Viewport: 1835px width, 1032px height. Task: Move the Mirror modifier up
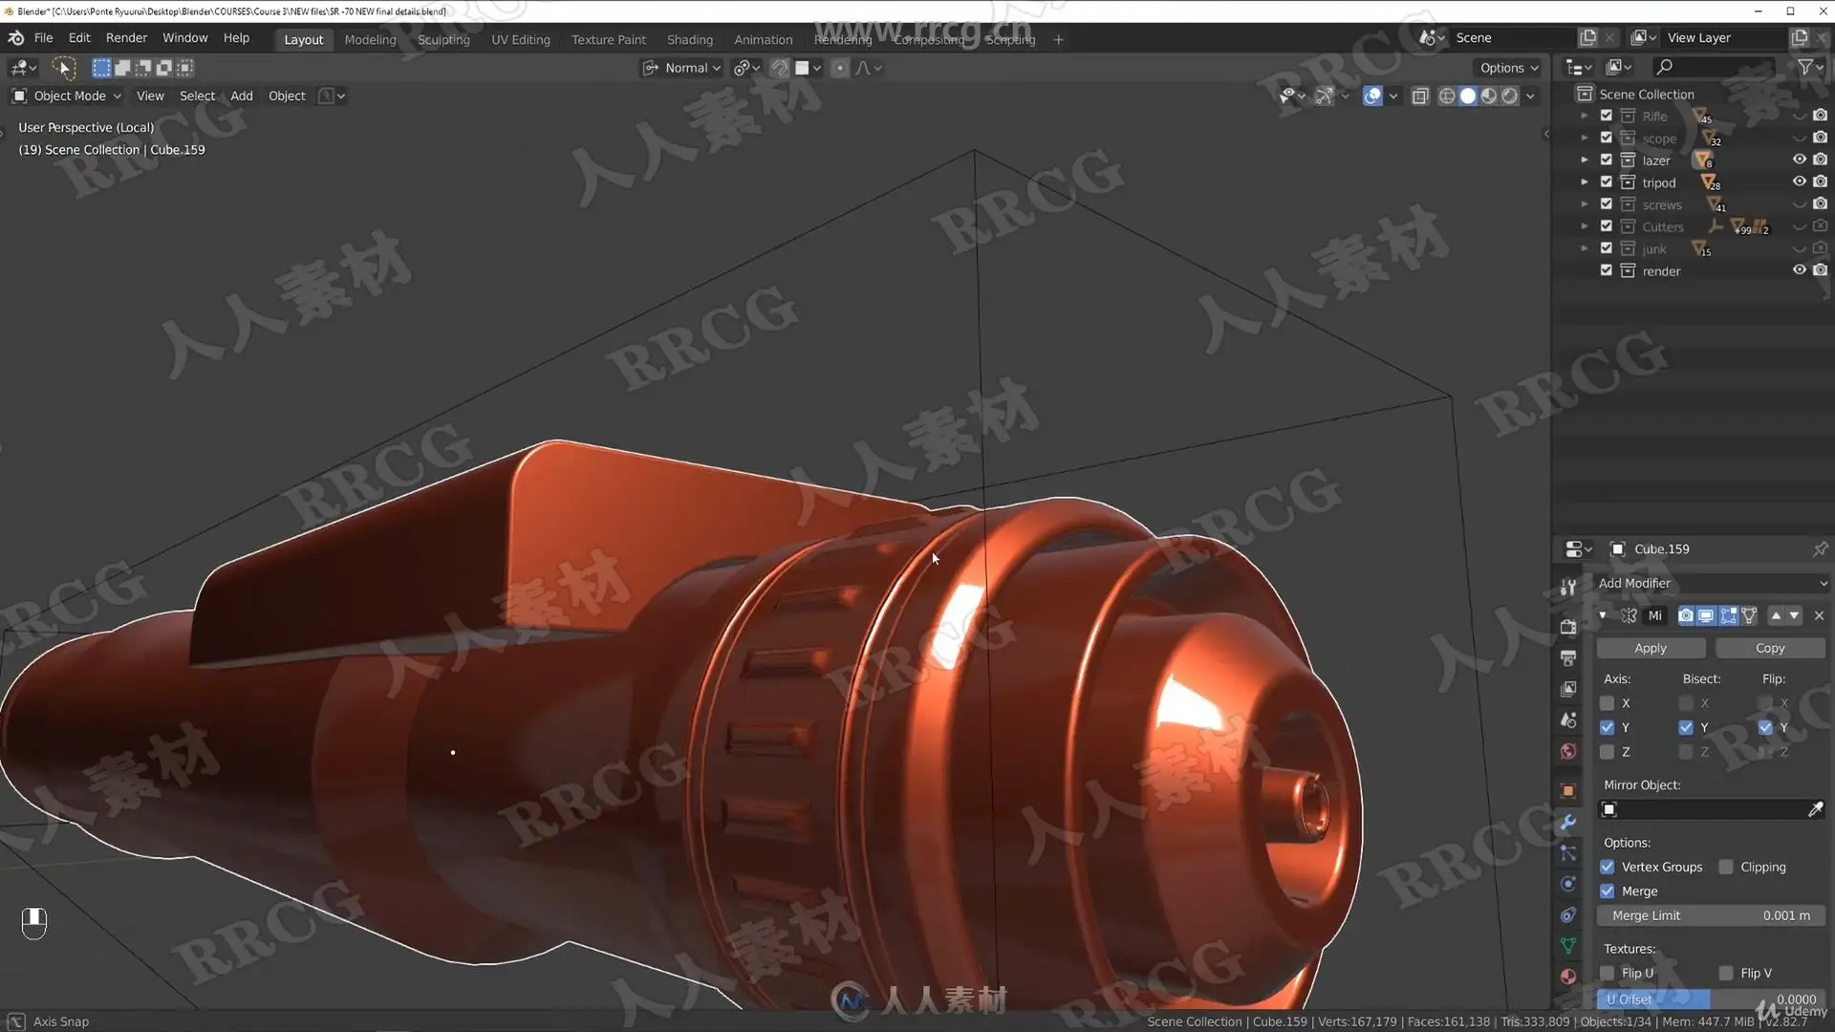click(x=1776, y=616)
